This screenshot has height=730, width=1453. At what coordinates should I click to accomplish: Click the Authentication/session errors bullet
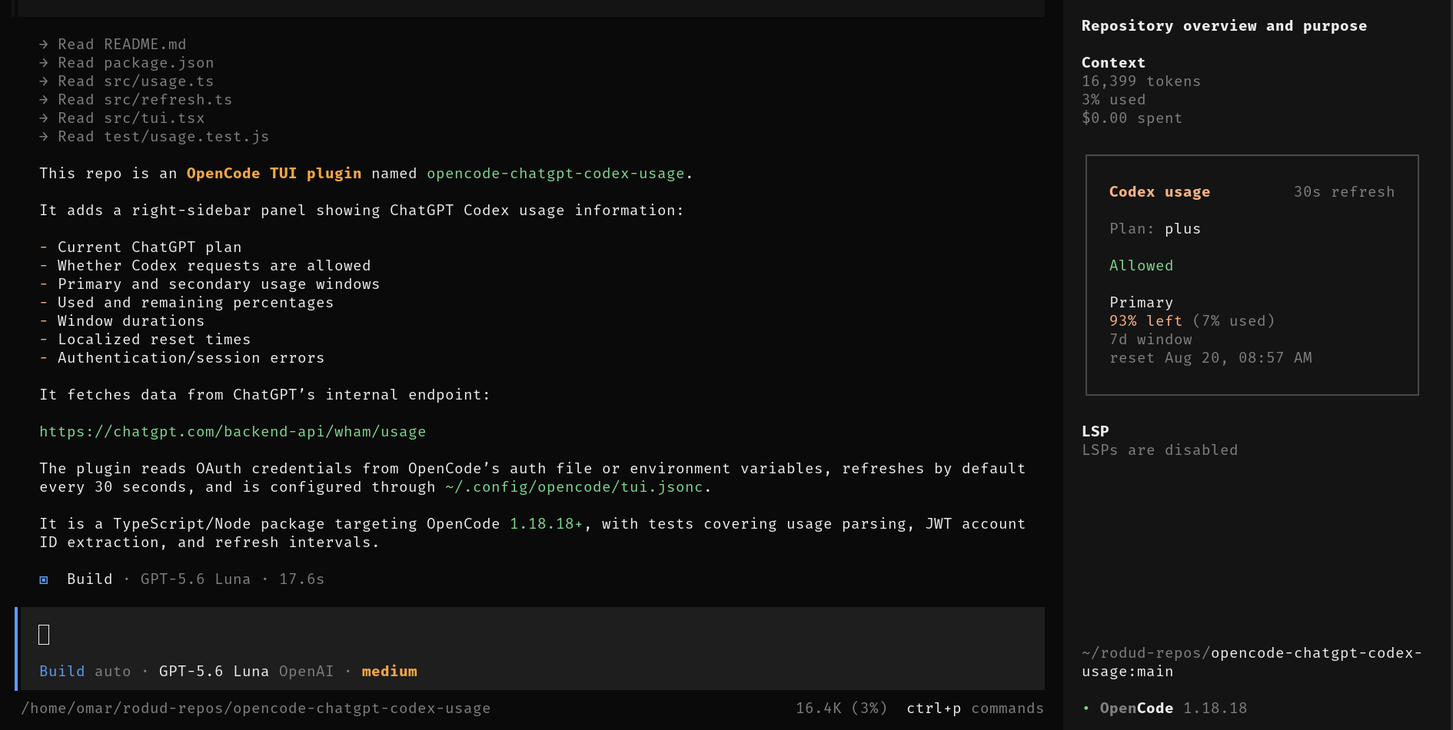(182, 358)
